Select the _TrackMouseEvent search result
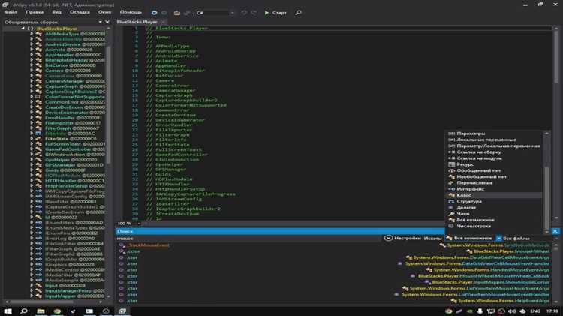 pos(149,245)
